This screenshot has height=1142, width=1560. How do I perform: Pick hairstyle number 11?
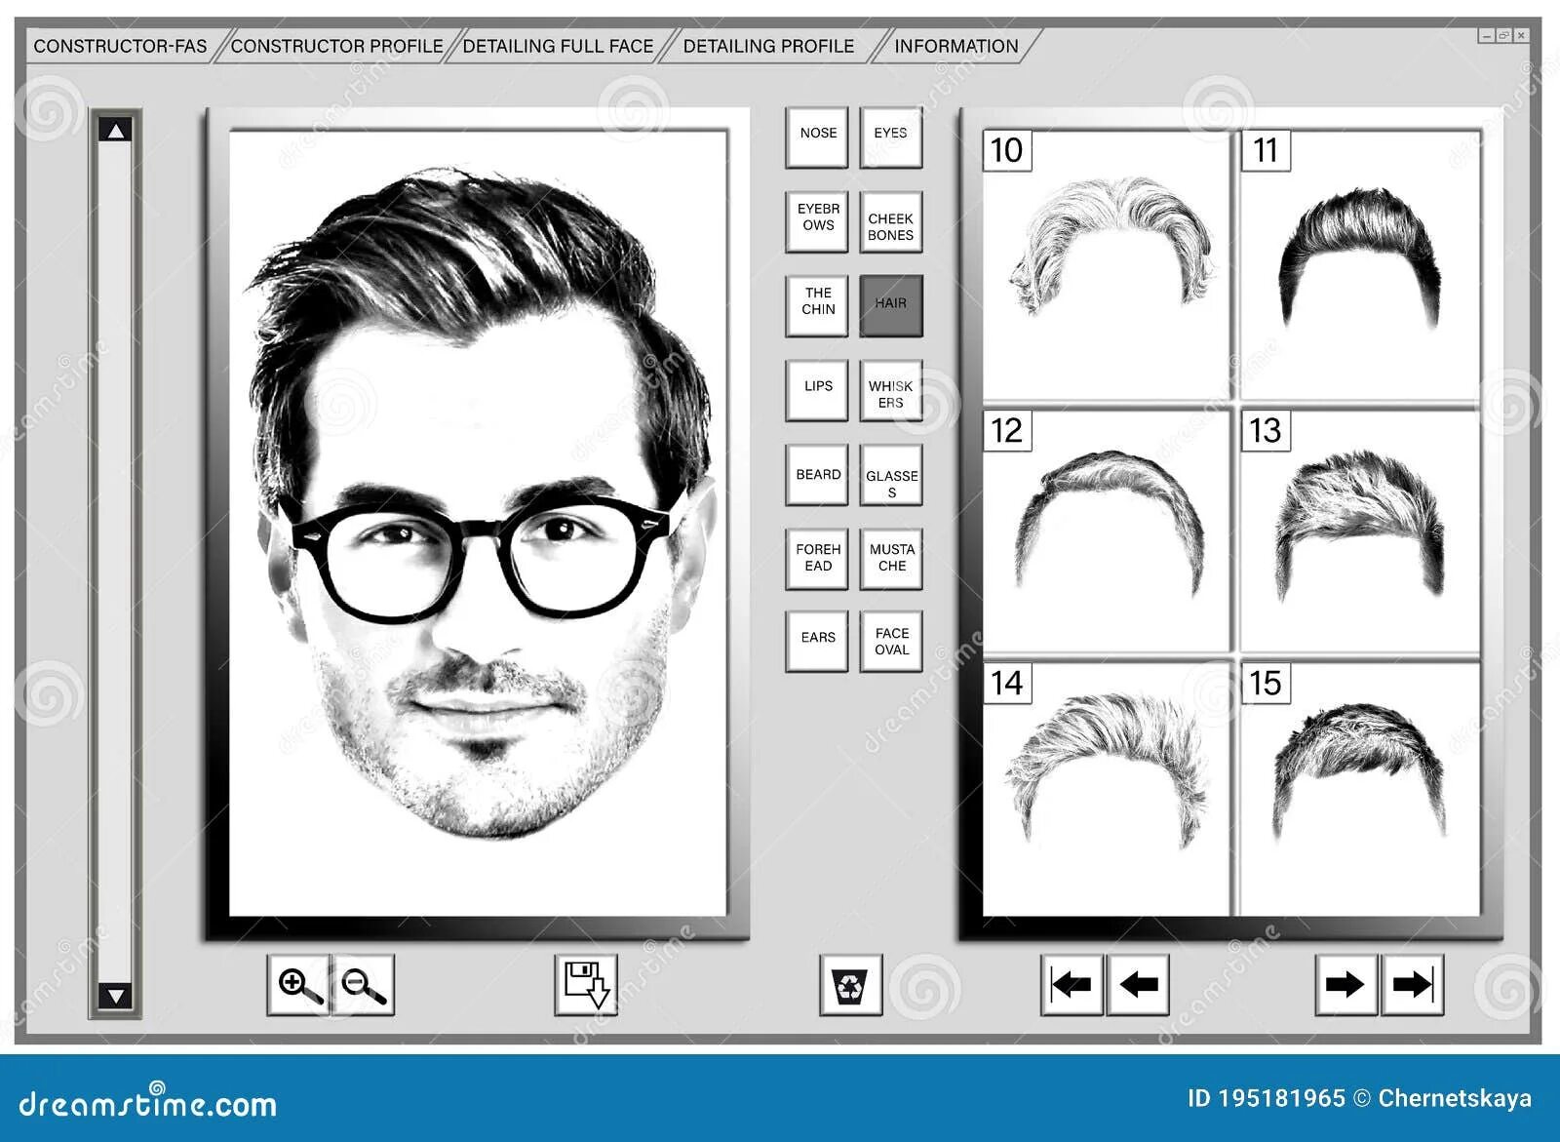coord(1360,264)
